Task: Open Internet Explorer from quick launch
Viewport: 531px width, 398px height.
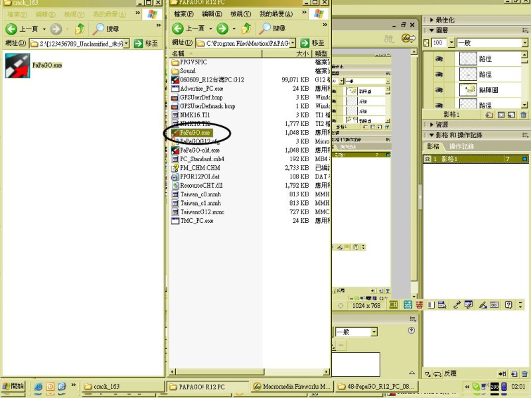Action: (38, 387)
